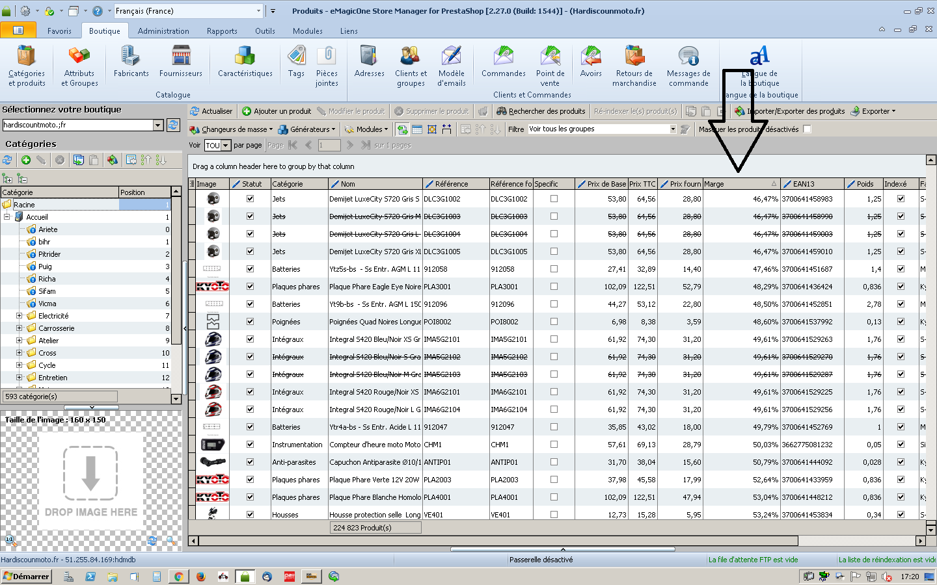Open Retours de marchandise
937x585 pixels.
[634, 66]
